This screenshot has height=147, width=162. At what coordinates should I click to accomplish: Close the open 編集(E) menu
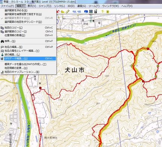click(21, 6)
